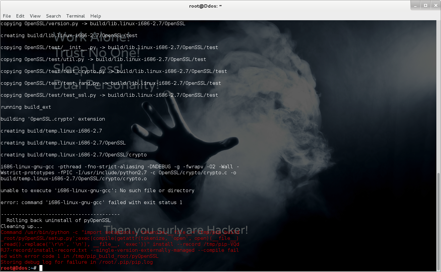Open the Help menu

(95, 16)
